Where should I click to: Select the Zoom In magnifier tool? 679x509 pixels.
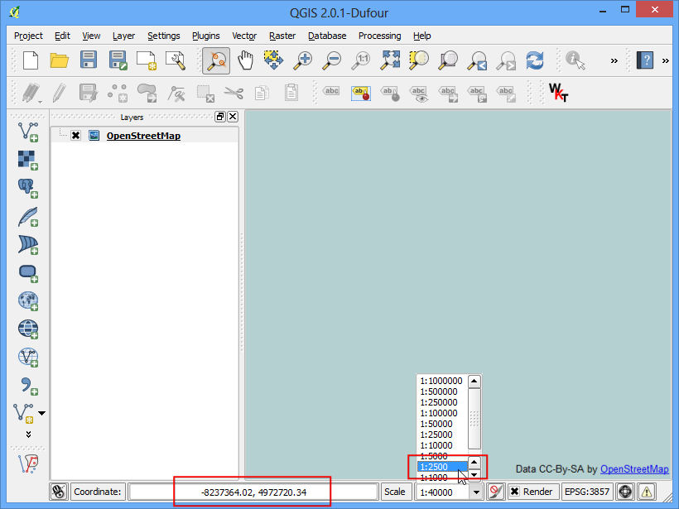click(303, 60)
